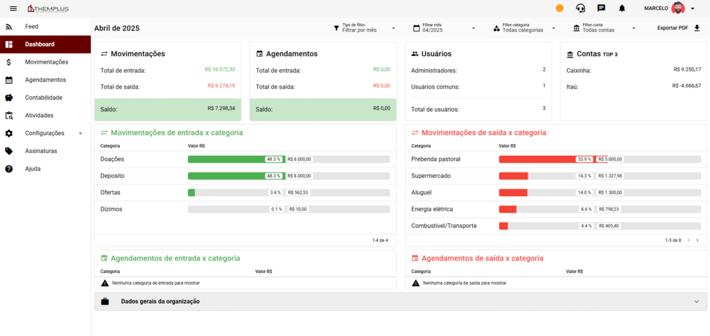Click the calendar icon beside Filtrar mês
710x336 pixels.
click(417, 28)
